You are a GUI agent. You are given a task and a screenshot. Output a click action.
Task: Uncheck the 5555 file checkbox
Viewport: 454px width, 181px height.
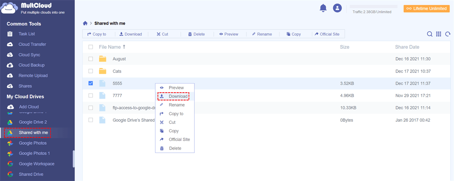coord(90,83)
